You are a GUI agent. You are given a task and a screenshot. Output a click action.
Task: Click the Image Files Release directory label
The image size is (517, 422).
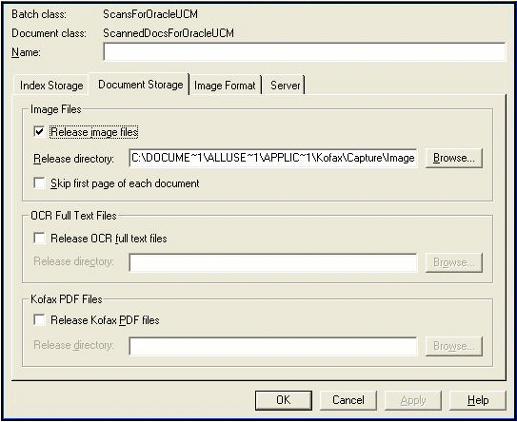click(x=73, y=159)
